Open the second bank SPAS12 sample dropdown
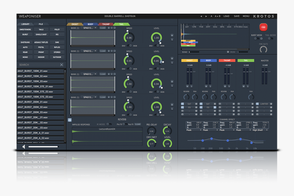 coord(89,51)
